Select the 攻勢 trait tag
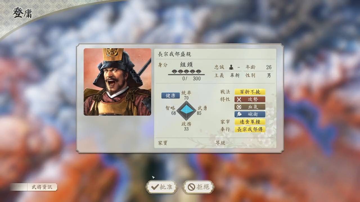The image size is (360, 202). pyautogui.click(x=250, y=99)
